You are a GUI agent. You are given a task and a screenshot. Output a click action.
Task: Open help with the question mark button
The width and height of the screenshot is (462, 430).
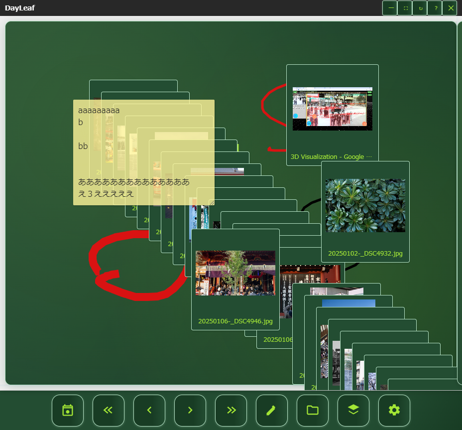[x=436, y=8]
